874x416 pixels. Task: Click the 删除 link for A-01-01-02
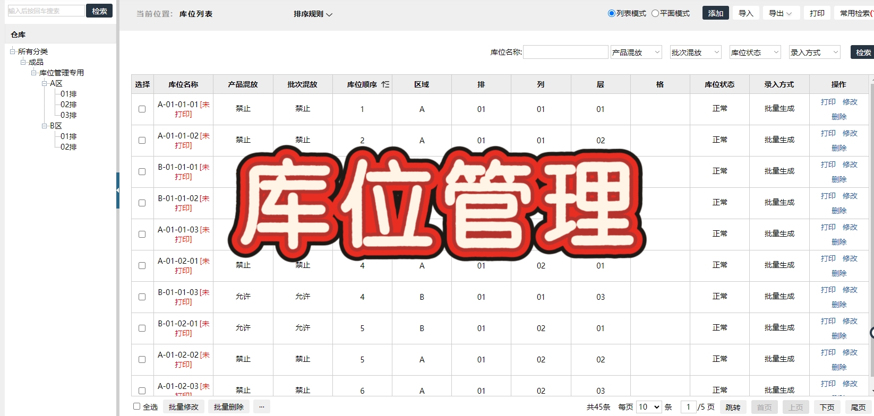[839, 148]
